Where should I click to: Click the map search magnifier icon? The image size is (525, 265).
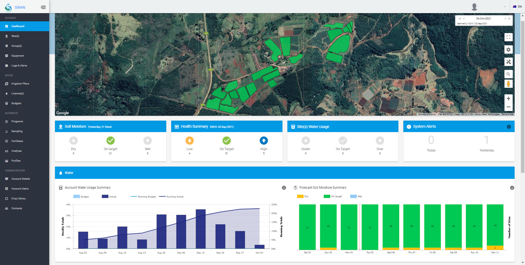point(508,74)
